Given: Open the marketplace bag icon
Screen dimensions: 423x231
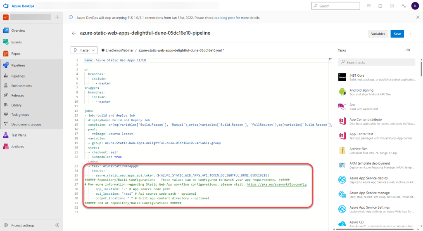Looking at the screenshot, I should [x=380, y=6].
